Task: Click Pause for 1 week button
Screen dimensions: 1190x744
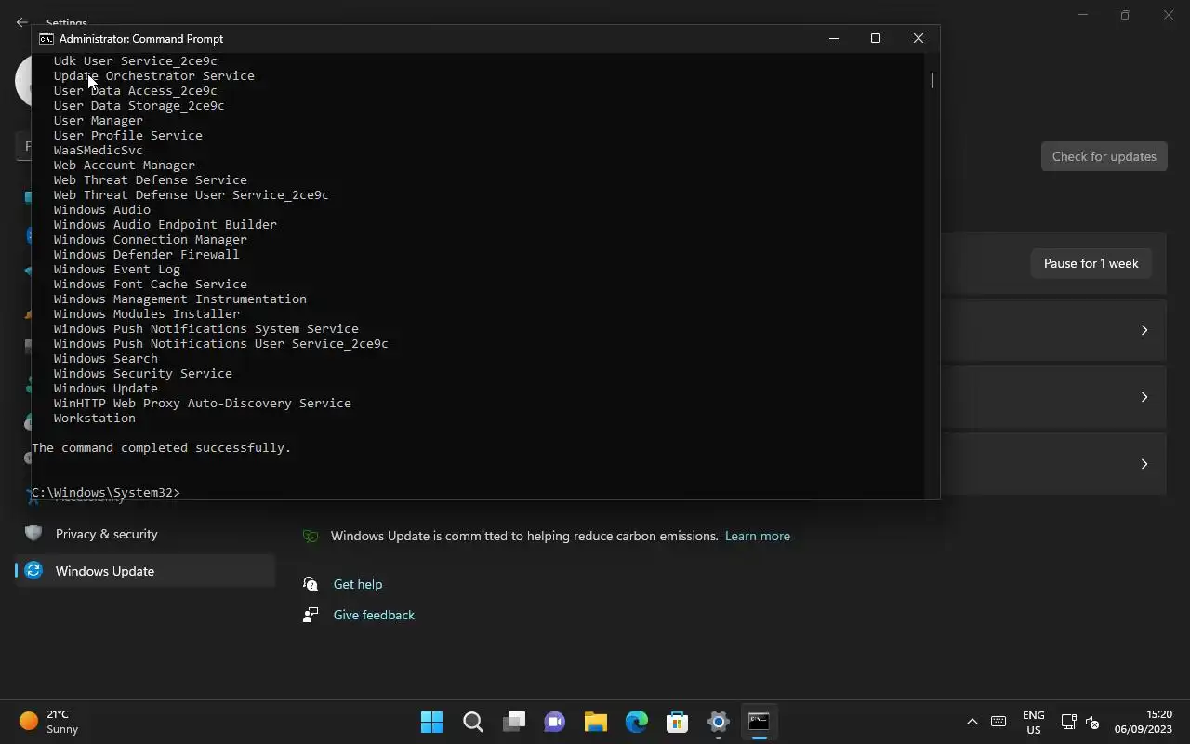Action: 1091,263
